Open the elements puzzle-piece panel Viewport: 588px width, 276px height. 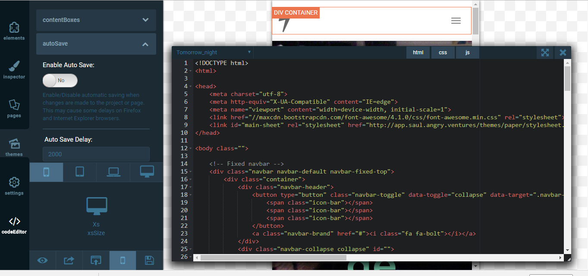coord(14,31)
